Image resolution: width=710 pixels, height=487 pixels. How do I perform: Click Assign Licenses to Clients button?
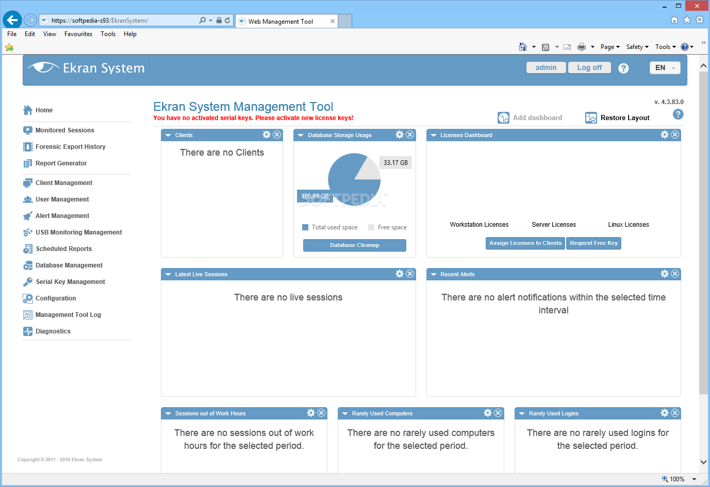point(525,243)
